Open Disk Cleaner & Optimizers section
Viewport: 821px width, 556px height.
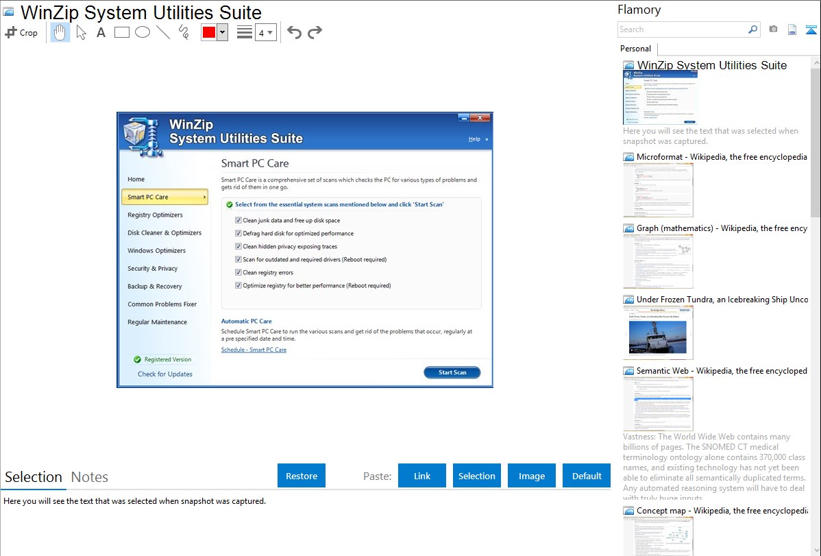pos(164,232)
